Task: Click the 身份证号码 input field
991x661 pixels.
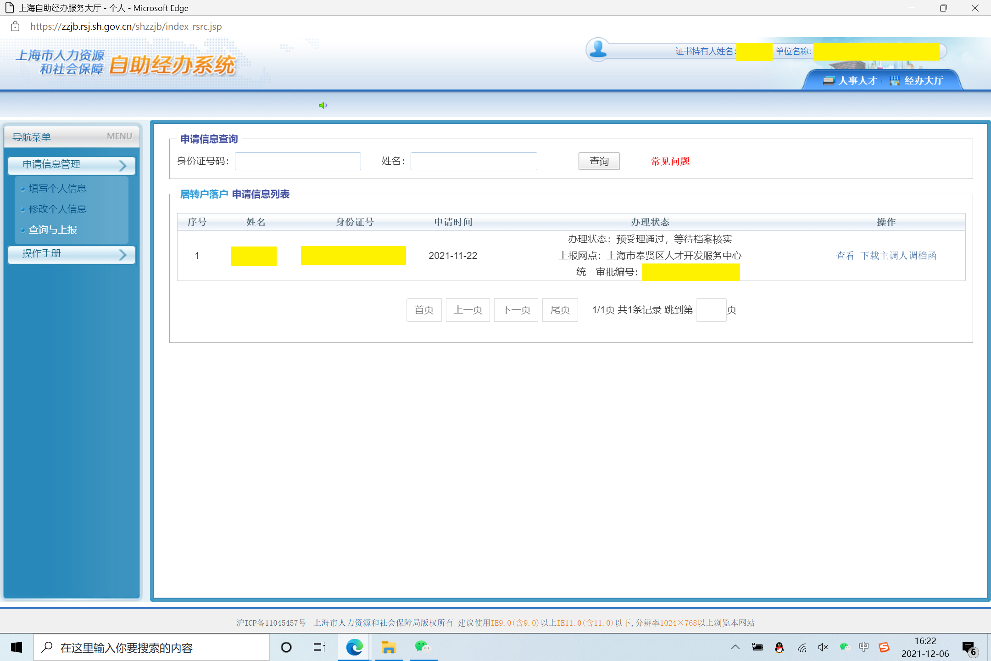Action: (298, 162)
